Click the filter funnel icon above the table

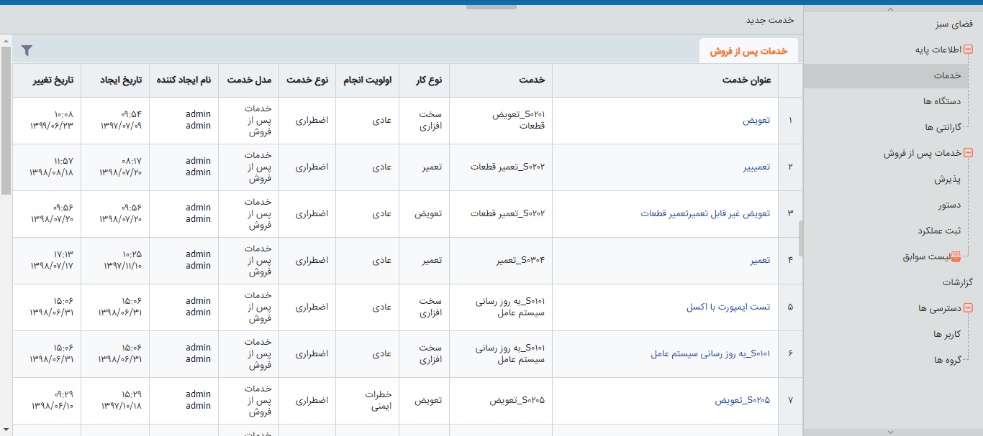pyautogui.click(x=27, y=50)
